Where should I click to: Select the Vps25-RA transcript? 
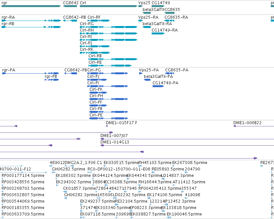[140, 21]
